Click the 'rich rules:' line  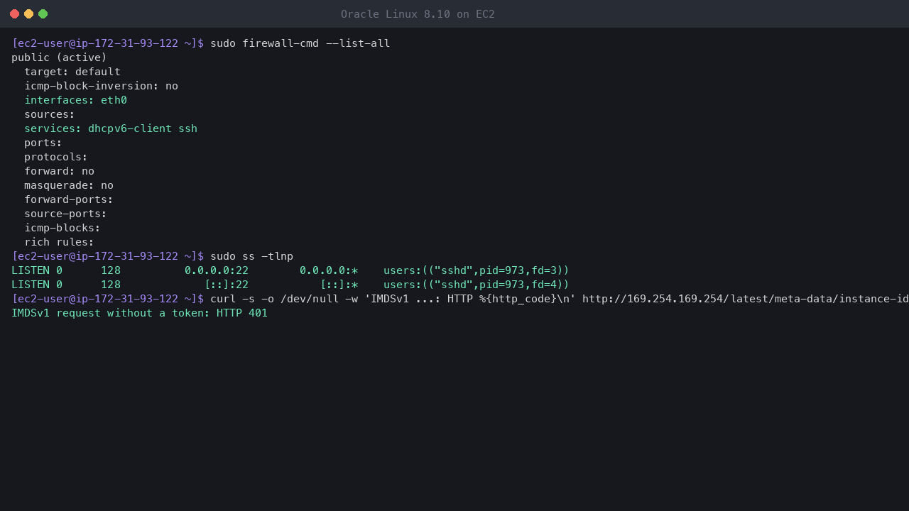click(59, 242)
